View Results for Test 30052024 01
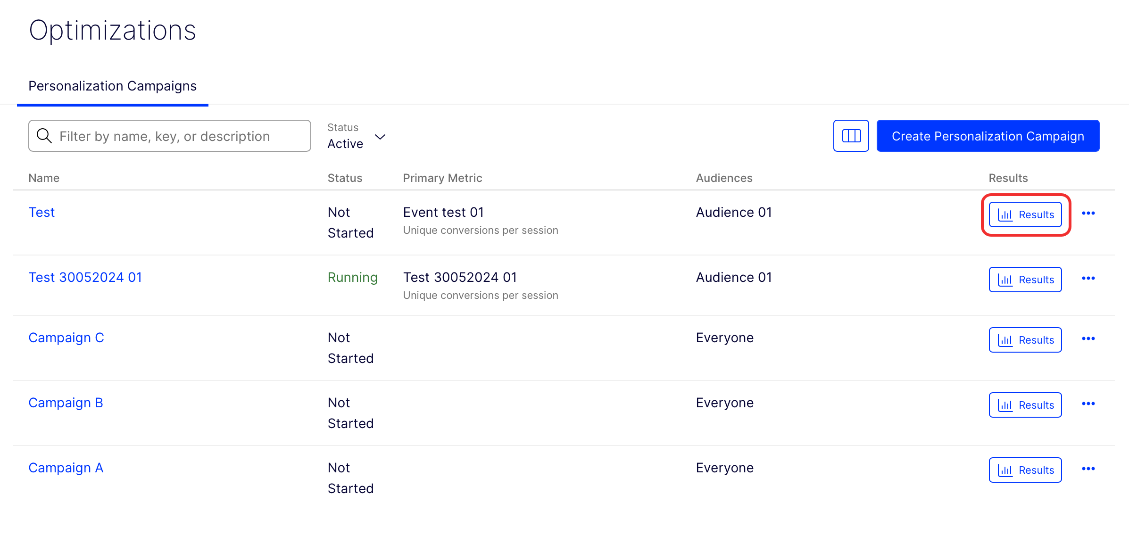Viewport: 1129px width, 544px height. (x=1025, y=280)
